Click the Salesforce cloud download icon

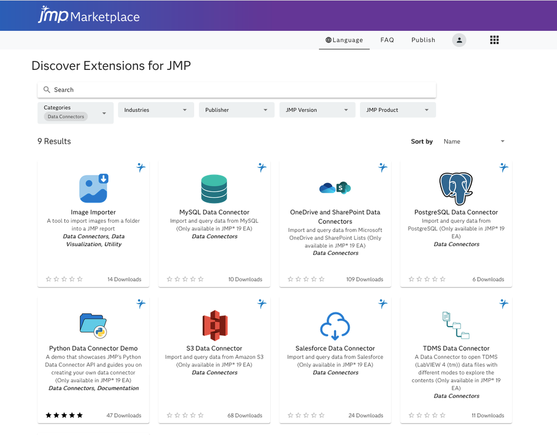(335, 326)
